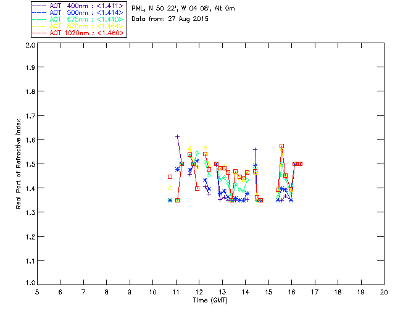
Task: Click the x-axis tick label 5
Action: 37,292
